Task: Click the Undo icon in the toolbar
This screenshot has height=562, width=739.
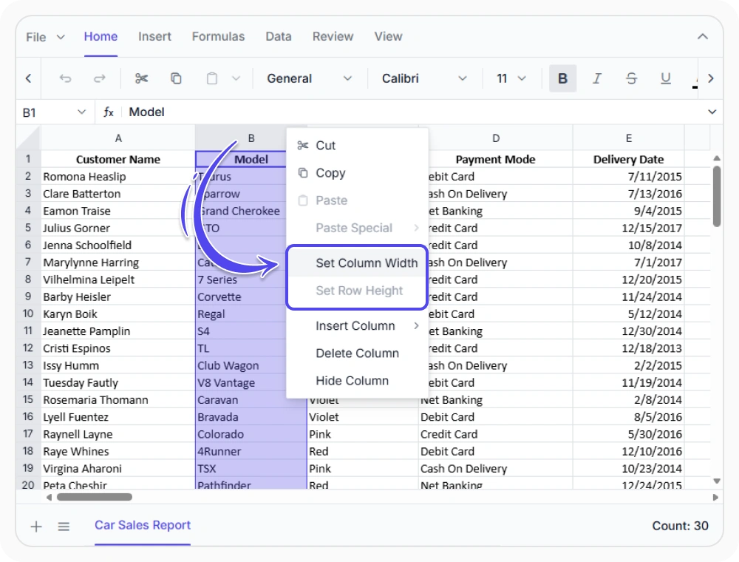Action: coord(65,78)
